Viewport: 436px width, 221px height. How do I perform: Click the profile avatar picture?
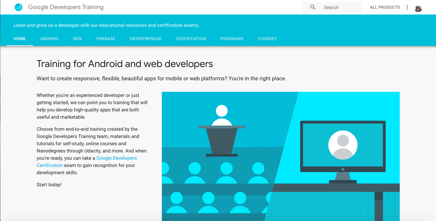419,9
